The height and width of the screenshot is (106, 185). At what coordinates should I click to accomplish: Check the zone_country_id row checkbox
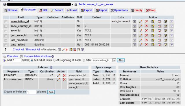pos(6,26)
